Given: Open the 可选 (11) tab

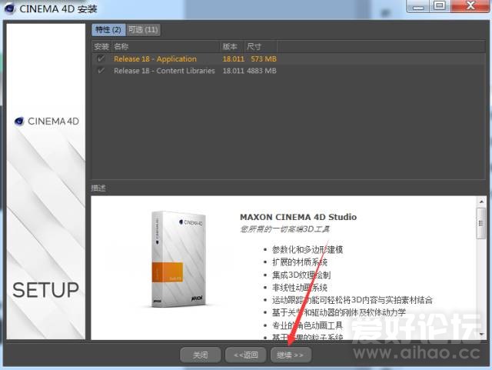Looking at the screenshot, I should [142, 30].
